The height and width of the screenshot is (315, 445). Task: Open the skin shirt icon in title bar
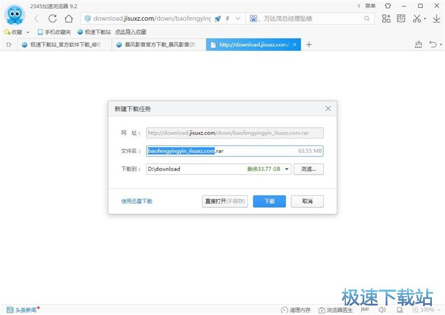388,6
